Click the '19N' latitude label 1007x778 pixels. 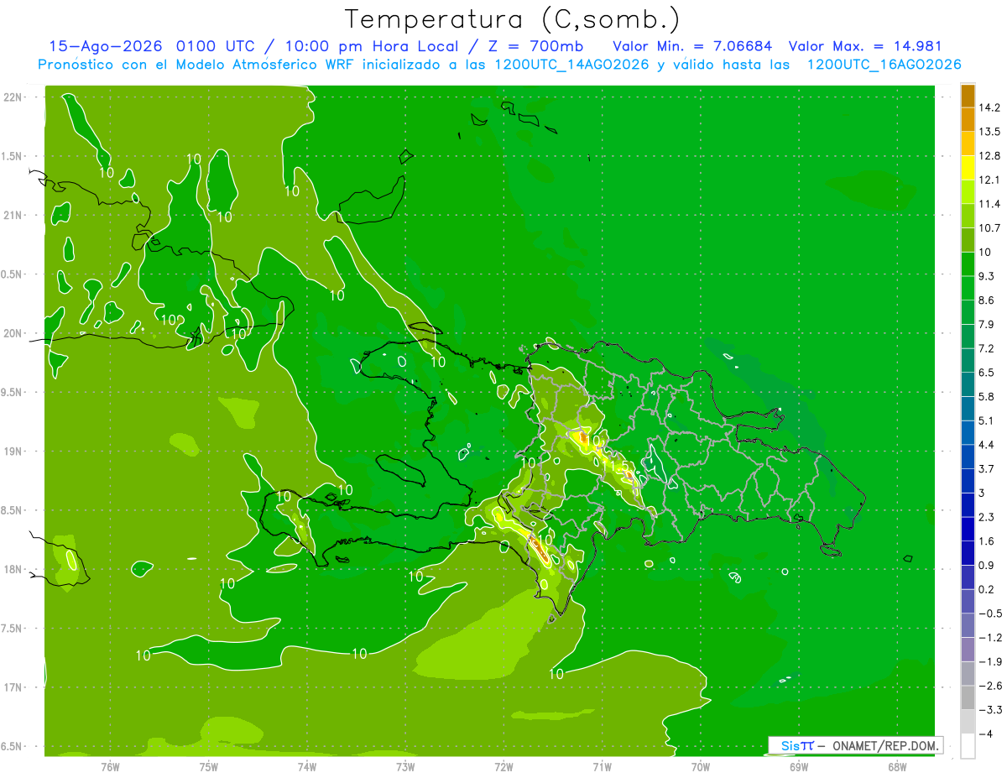(13, 452)
